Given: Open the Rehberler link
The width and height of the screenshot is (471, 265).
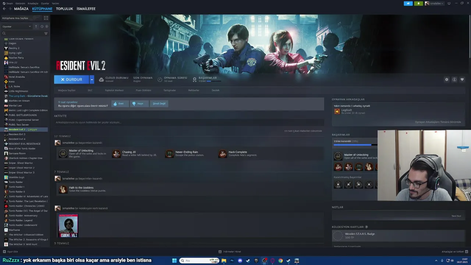Looking at the screenshot, I should coord(194,90).
